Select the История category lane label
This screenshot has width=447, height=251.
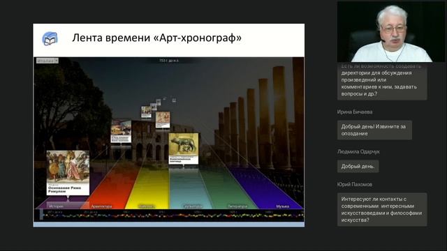(x=56, y=206)
